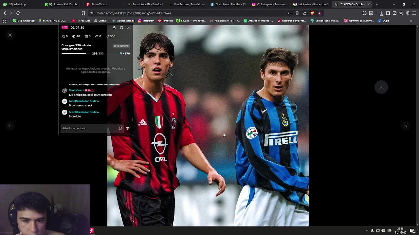Click the gifts icon in live stats
Viewport: 419px width, 235px height.
(x=86, y=36)
